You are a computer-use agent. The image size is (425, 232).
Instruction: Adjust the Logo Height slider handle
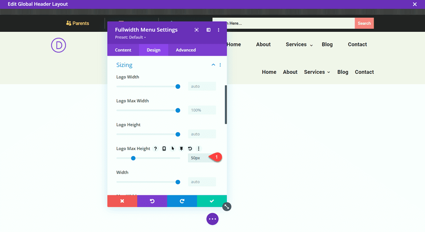click(178, 134)
